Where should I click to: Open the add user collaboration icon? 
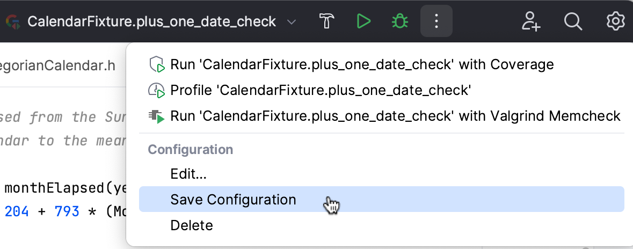(x=530, y=21)
